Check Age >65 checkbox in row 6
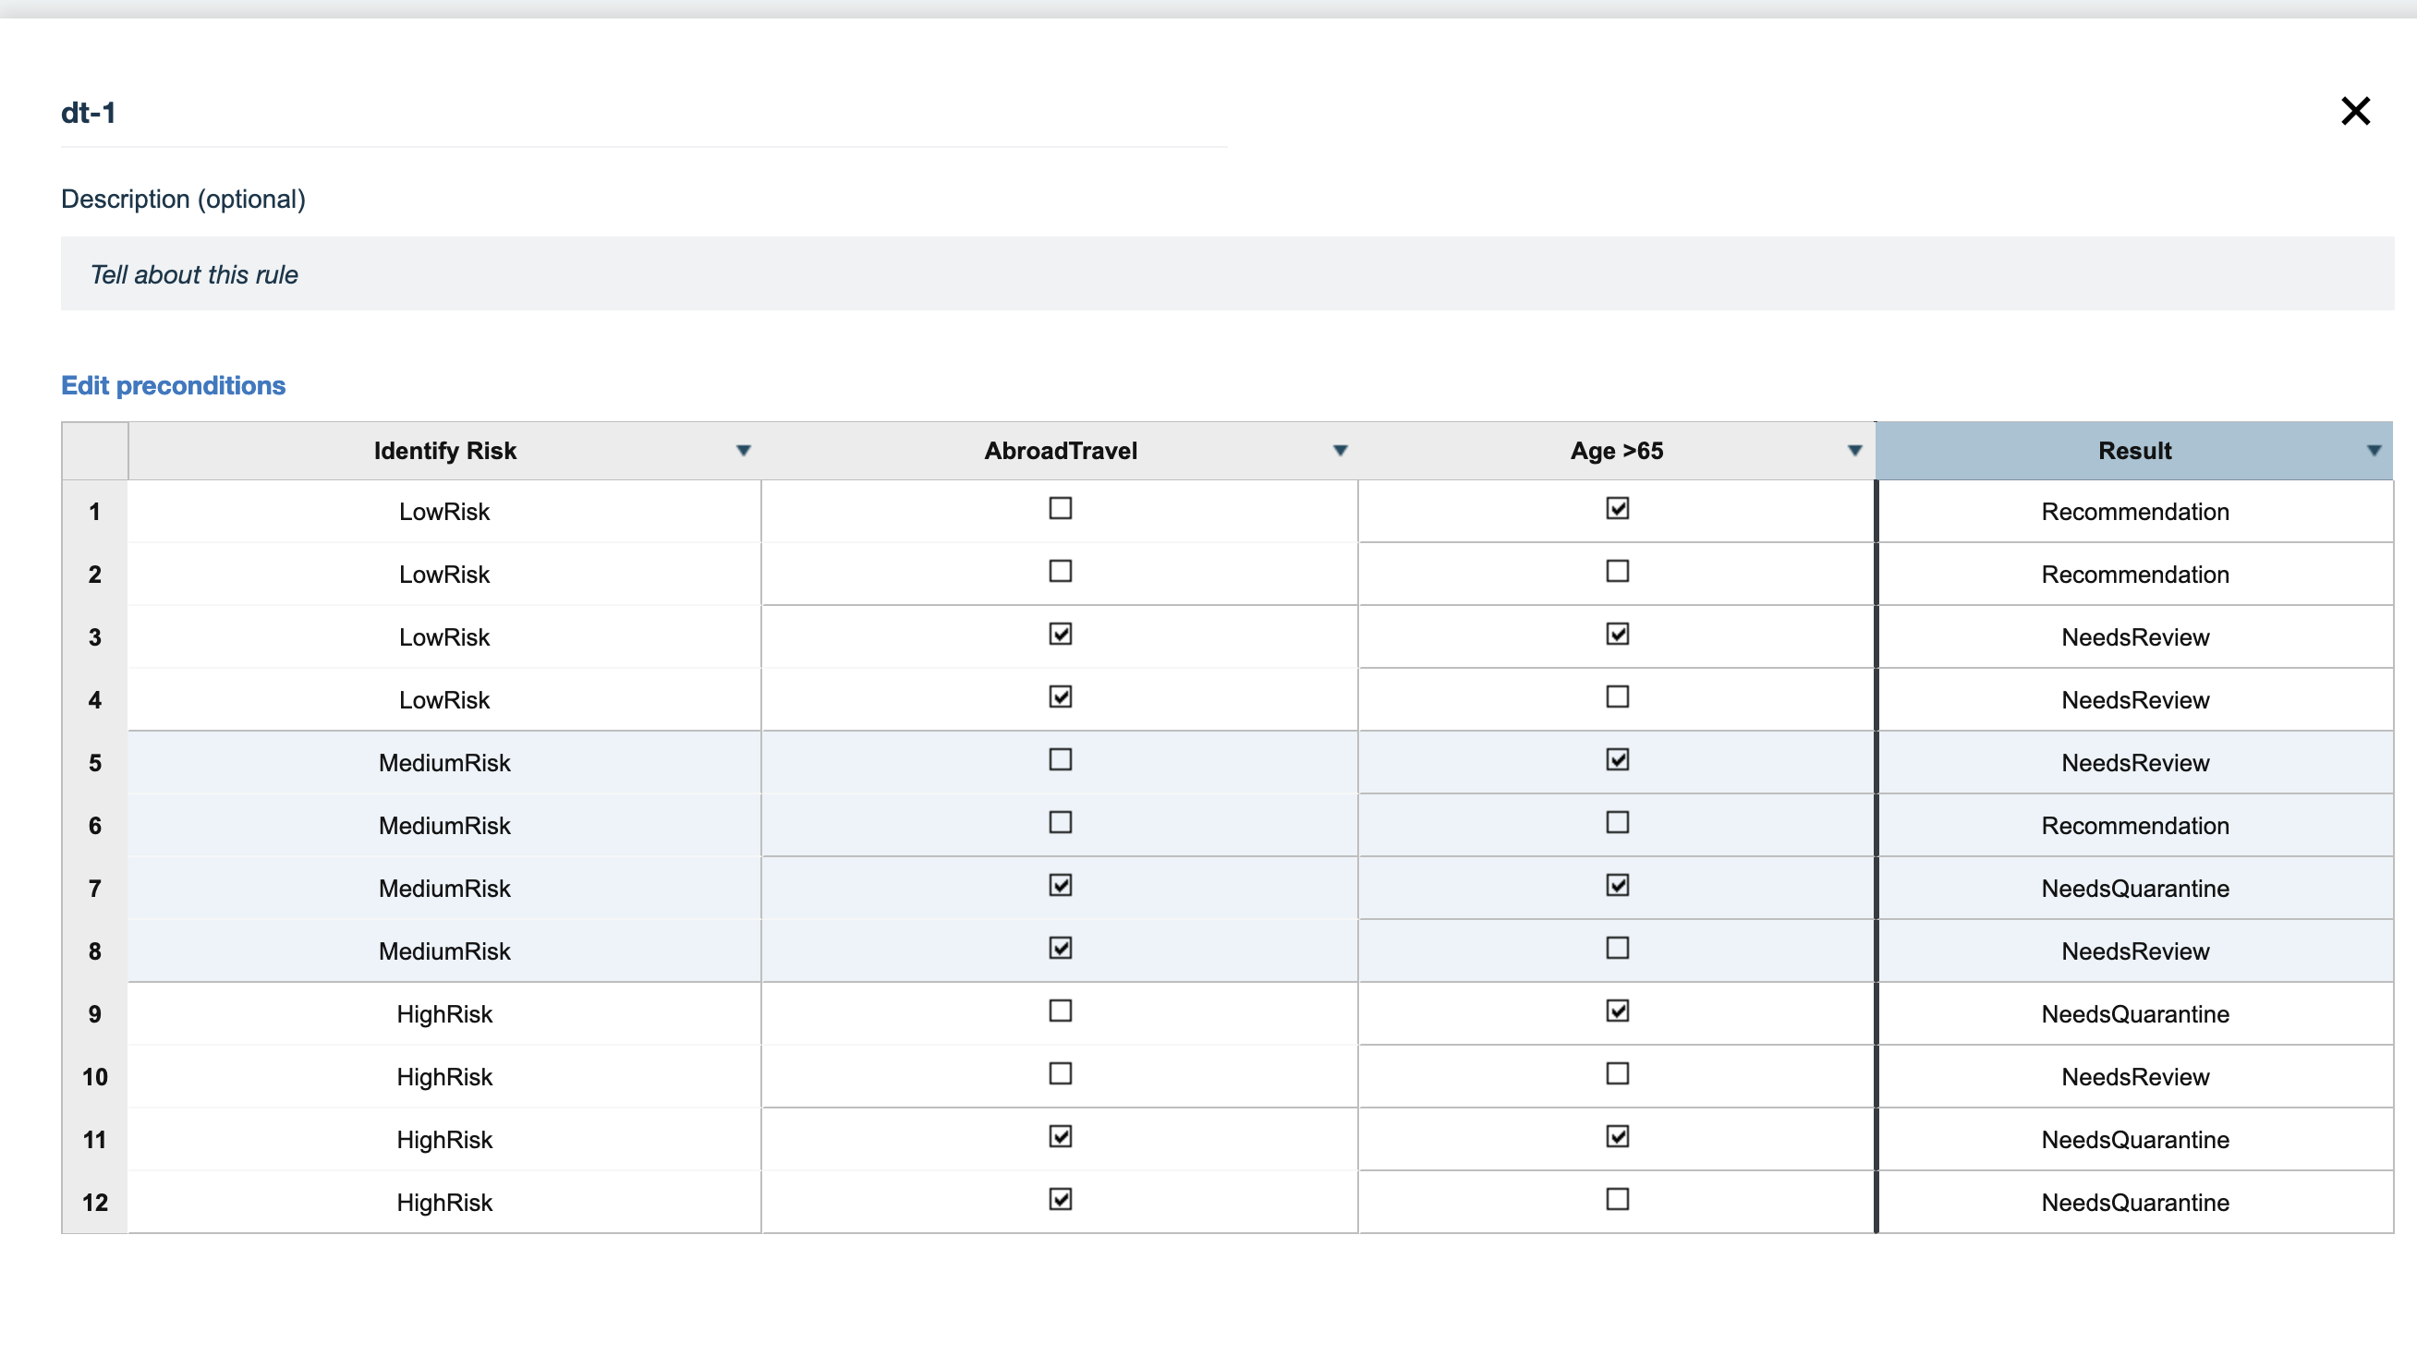Screen dimensions: 2417x1356 point(1617,822)
